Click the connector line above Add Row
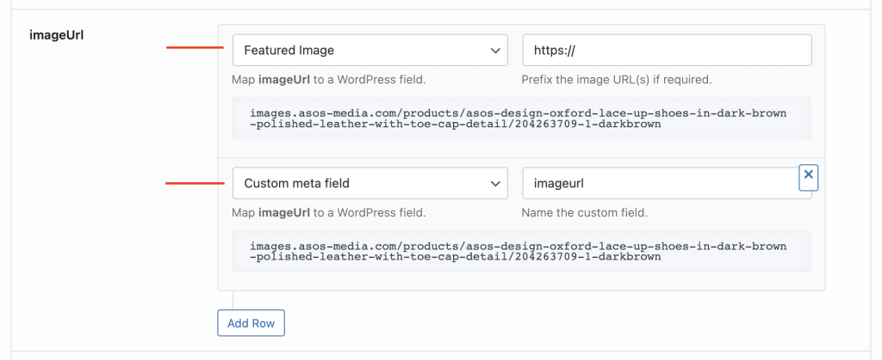882x360 pixels. coord(233,300)
